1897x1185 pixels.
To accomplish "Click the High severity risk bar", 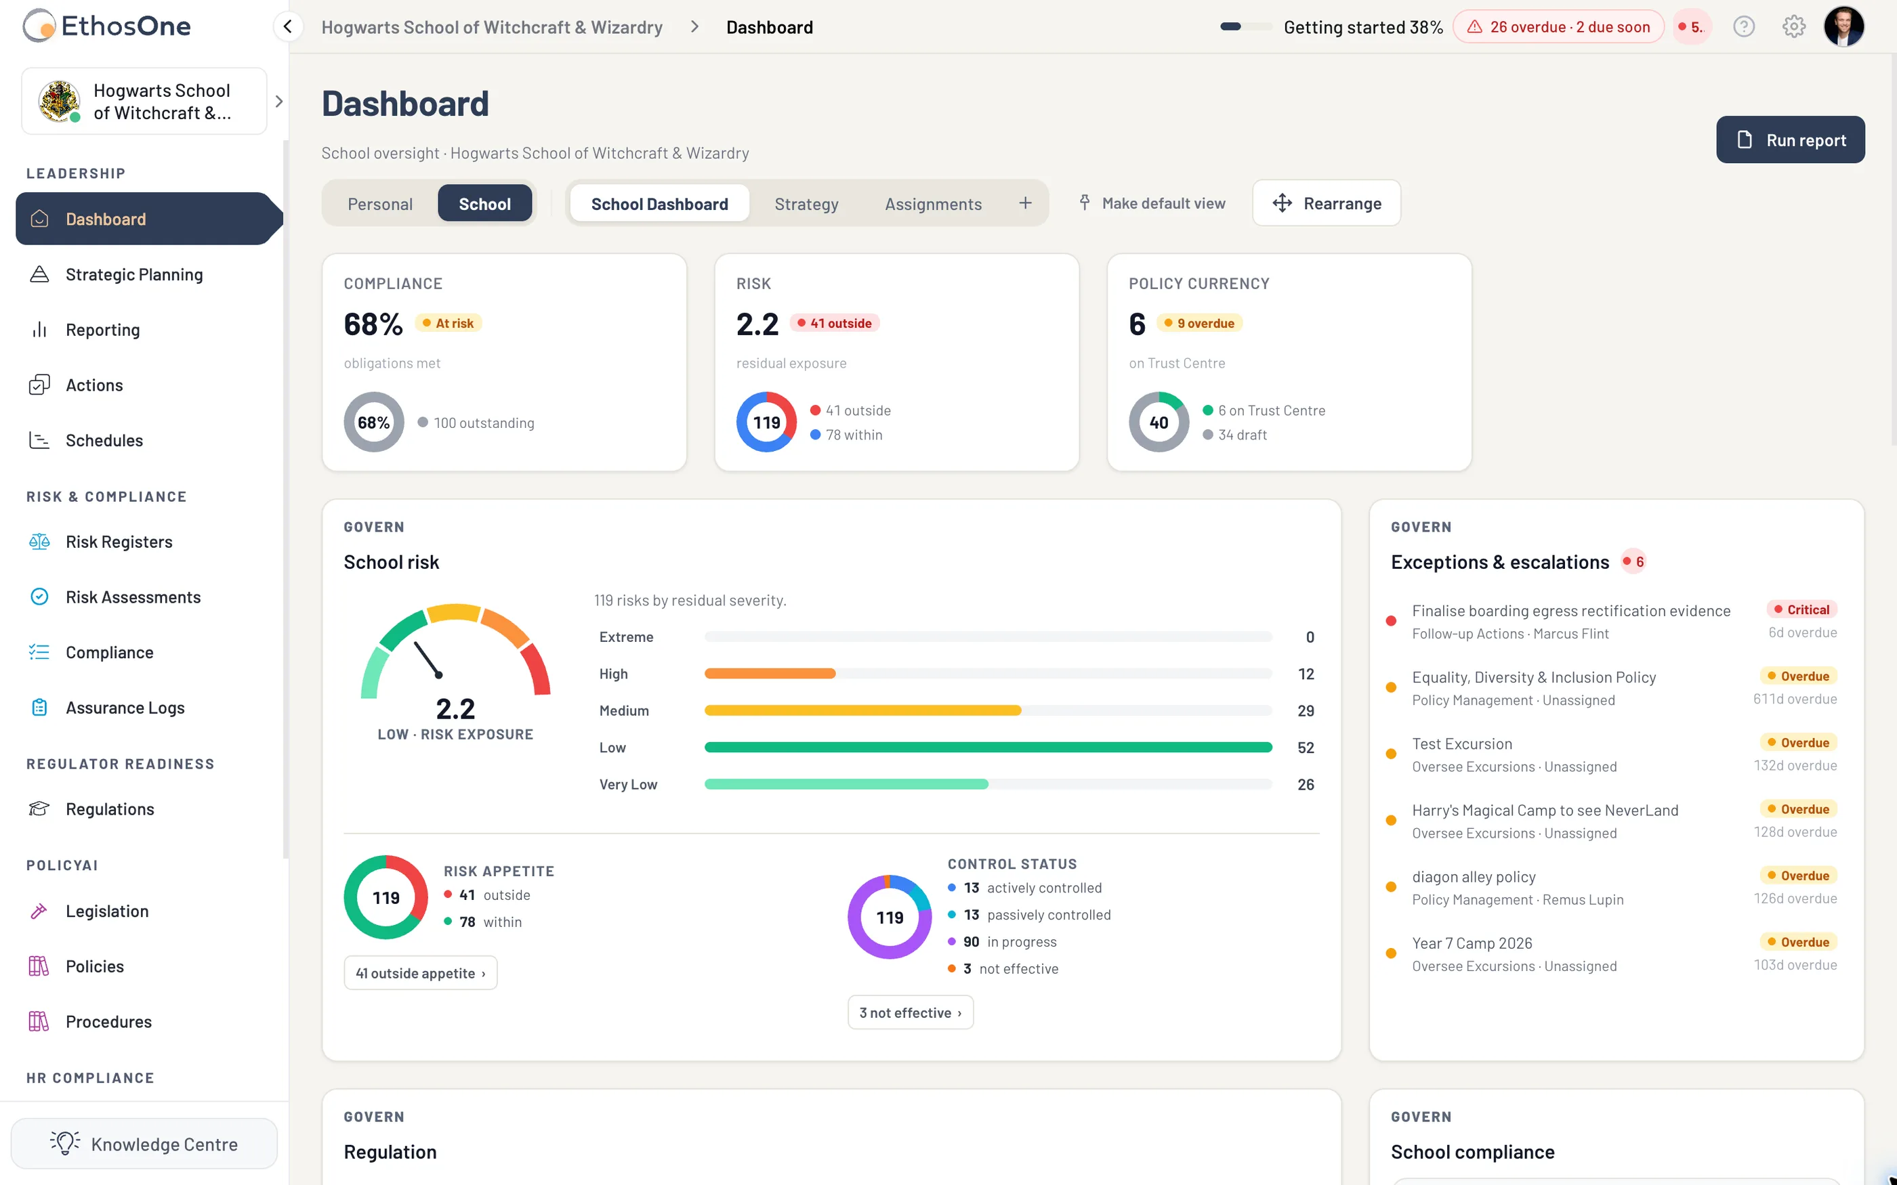I will pyautogui.click(x=988, y=673).
